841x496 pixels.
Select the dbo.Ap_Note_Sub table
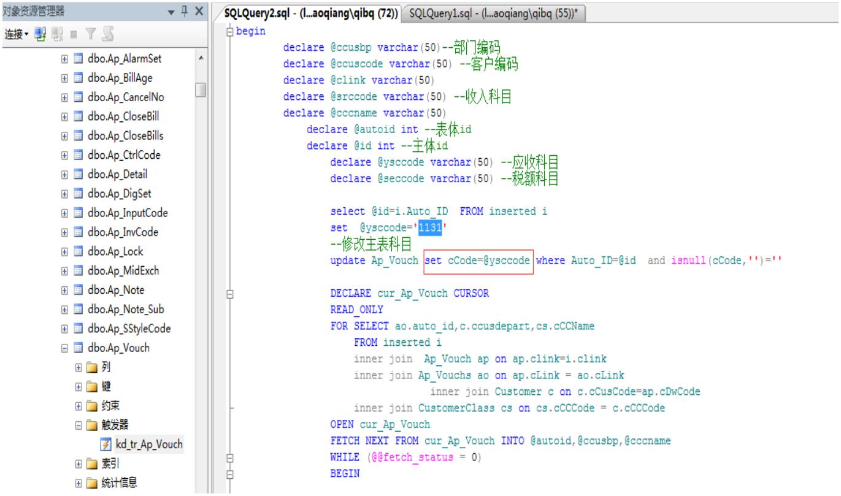click(x=126, y=309)
